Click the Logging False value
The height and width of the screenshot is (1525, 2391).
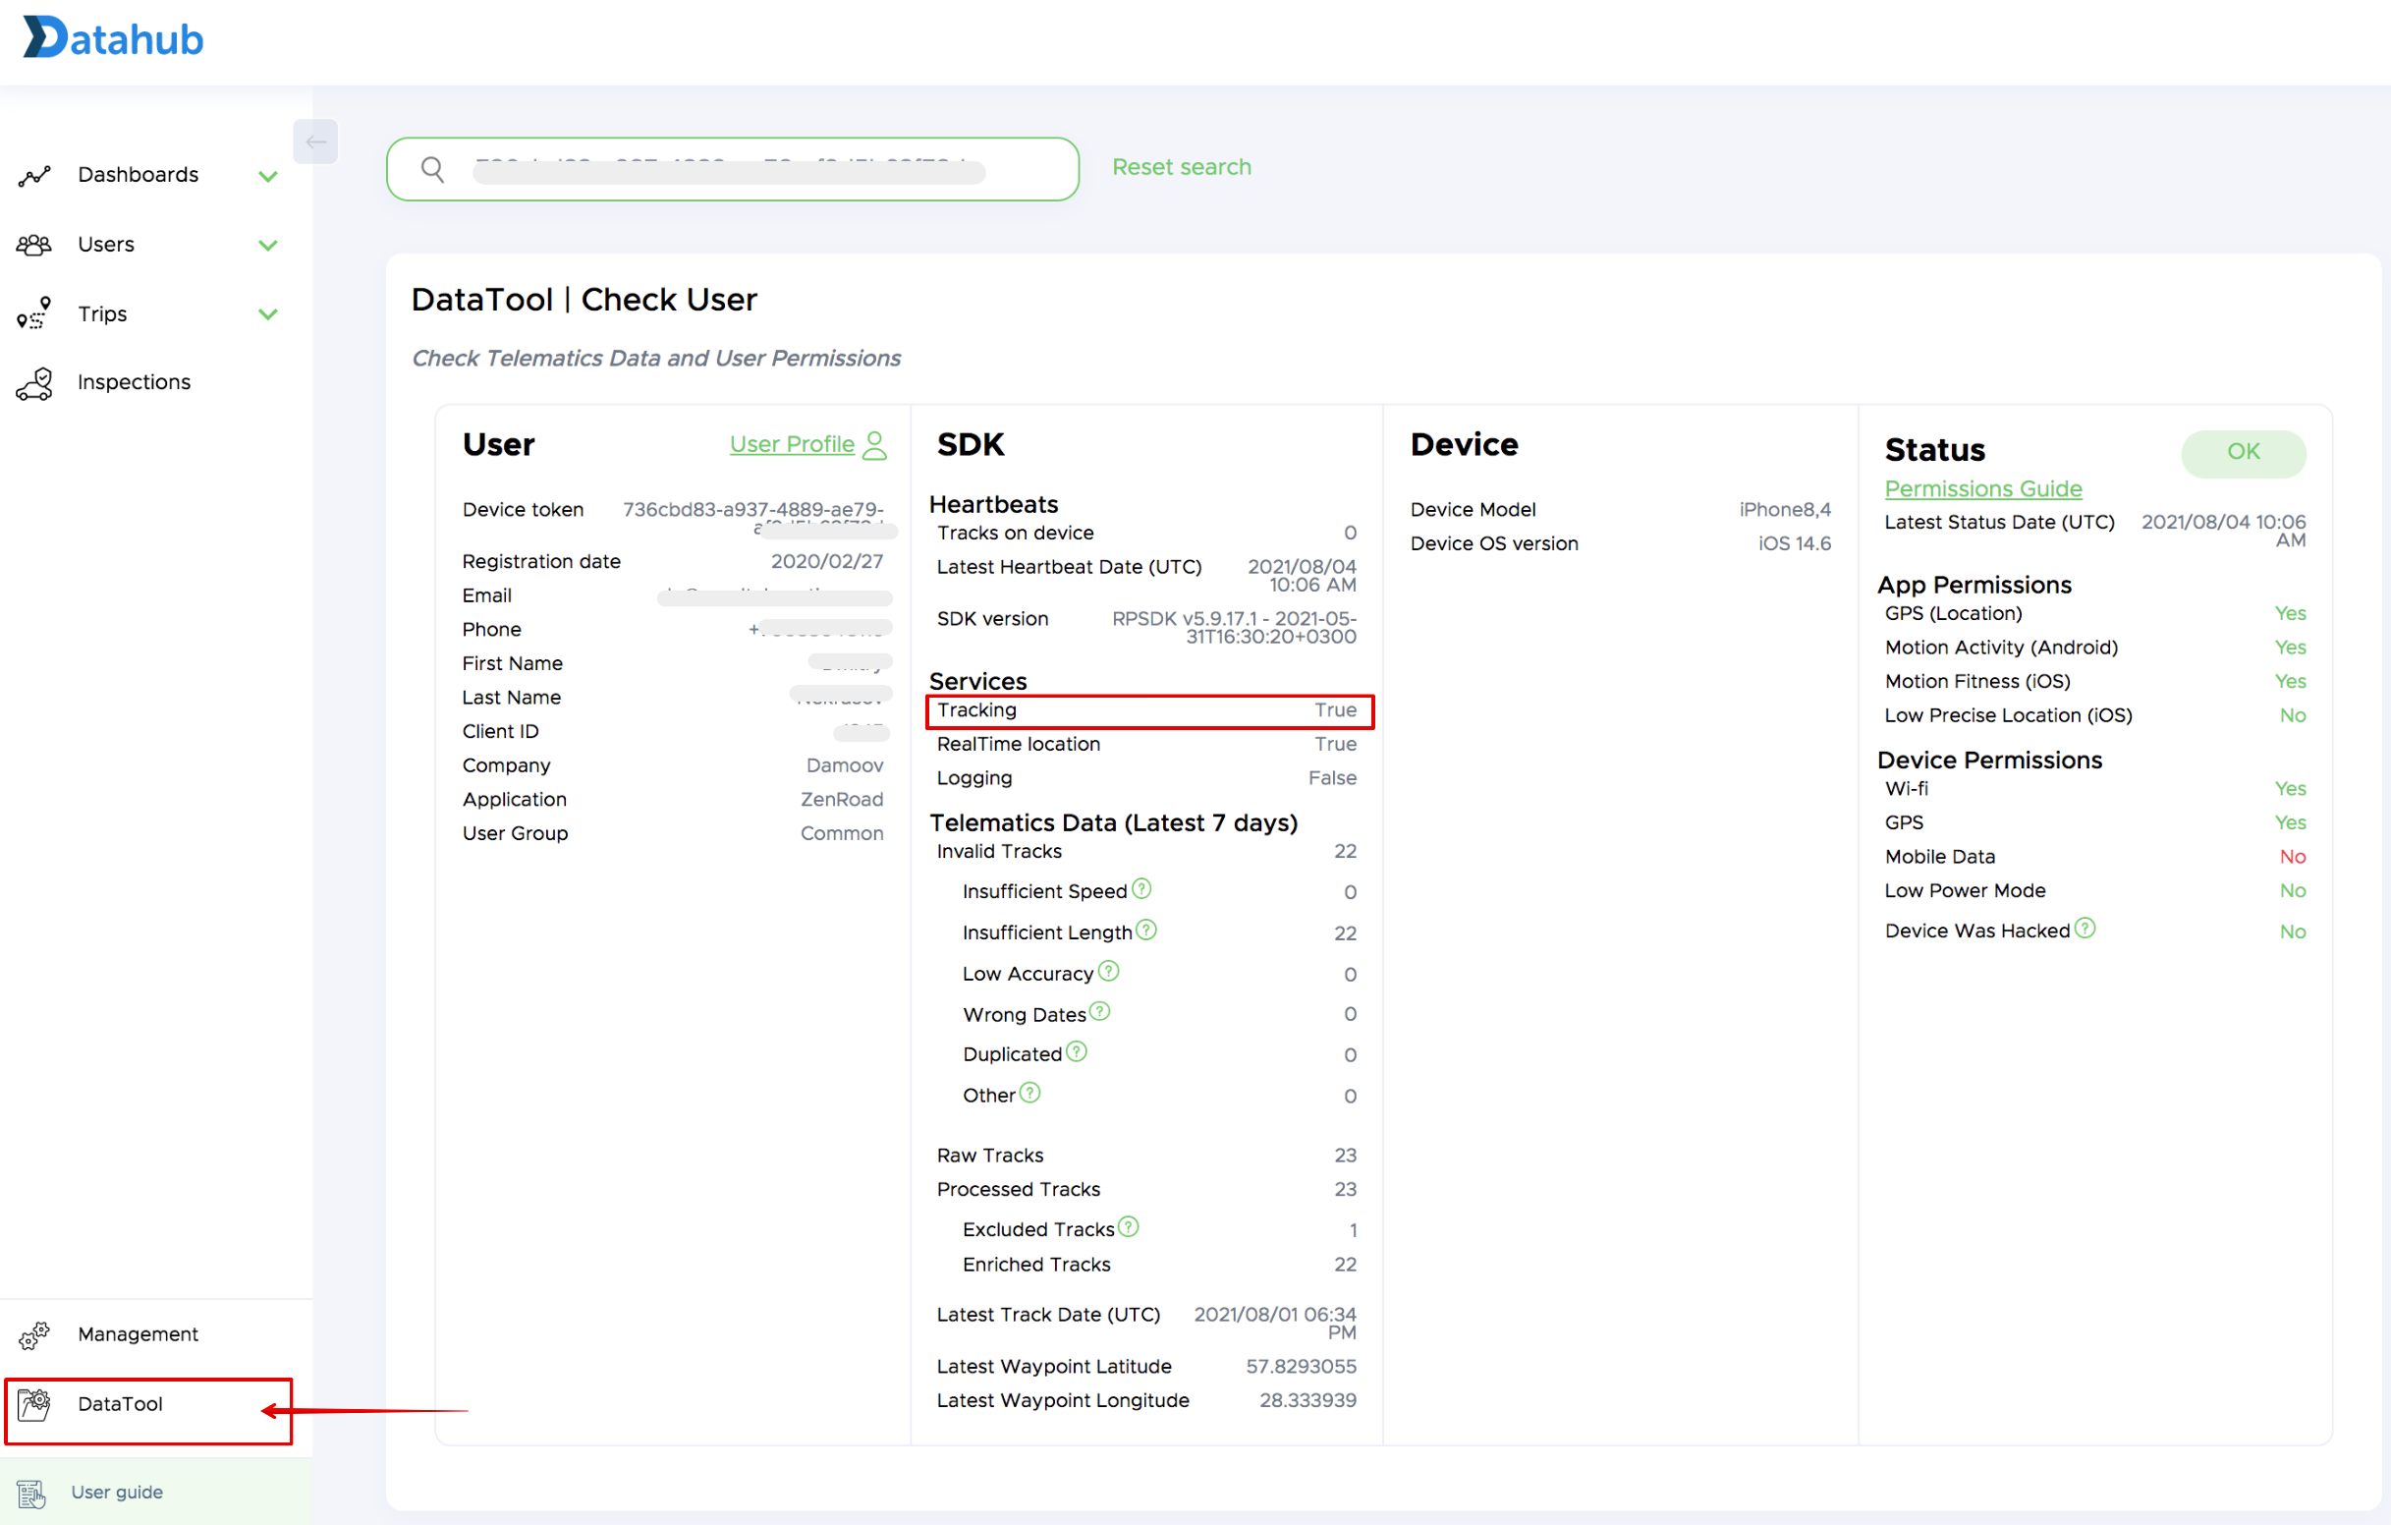coord(1332,779)
